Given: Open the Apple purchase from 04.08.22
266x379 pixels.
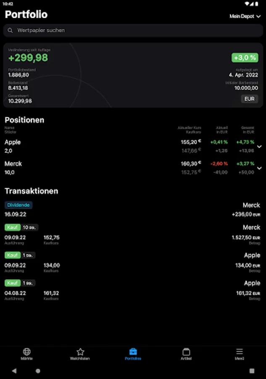Looking at the screenshot, I should pos(133,290).
